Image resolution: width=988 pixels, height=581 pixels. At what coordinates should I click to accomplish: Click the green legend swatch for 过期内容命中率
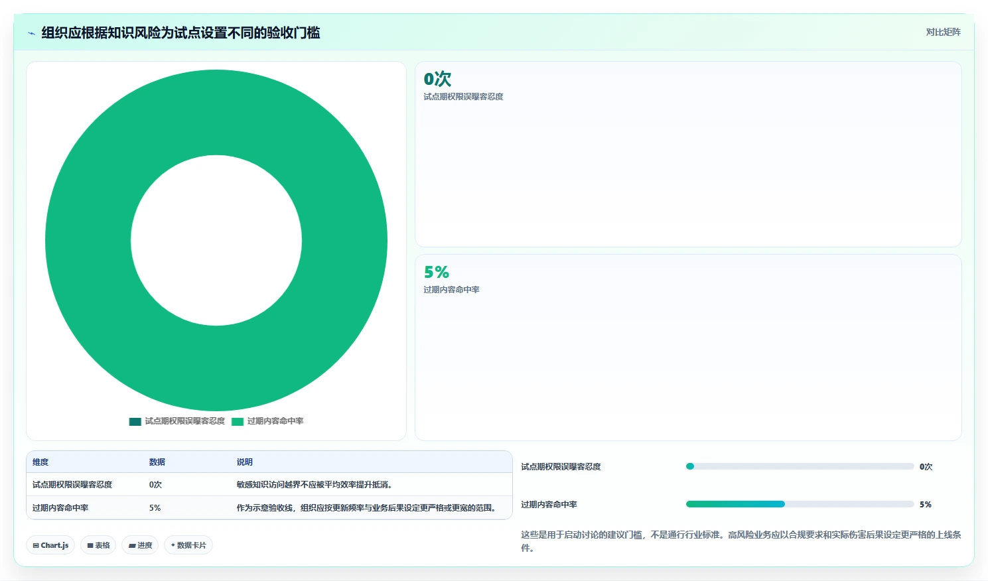pyautogui.click(x=238, y=422)
